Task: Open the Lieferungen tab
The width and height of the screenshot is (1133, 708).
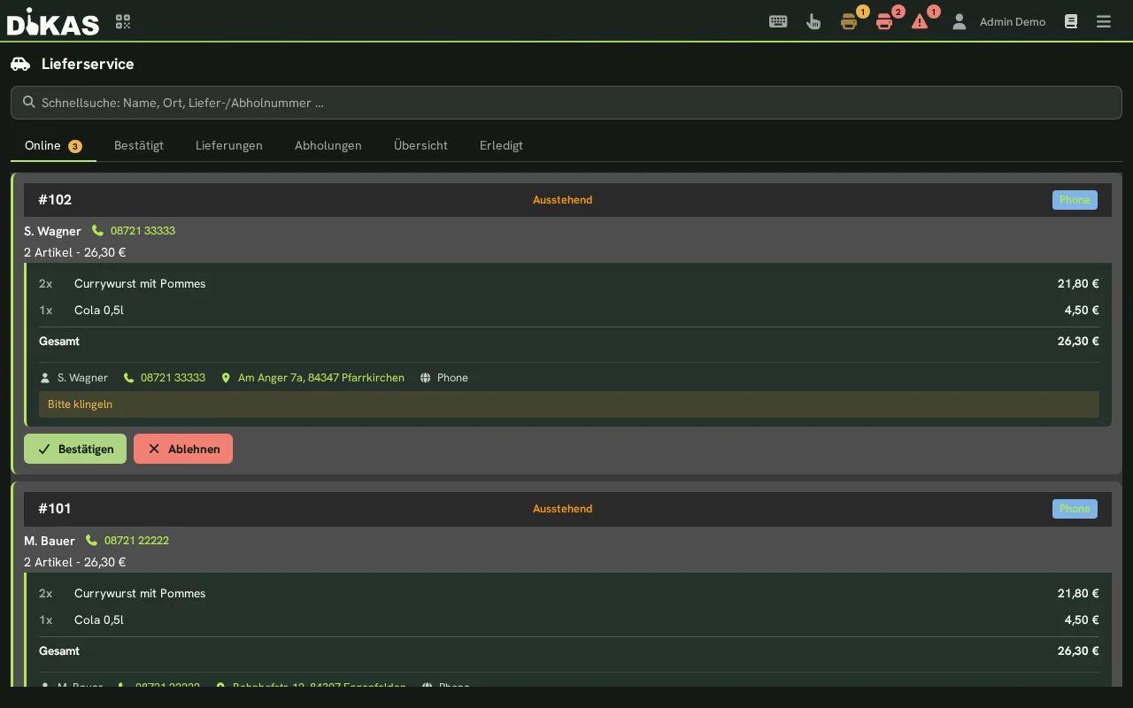Action: coord(229,145)
